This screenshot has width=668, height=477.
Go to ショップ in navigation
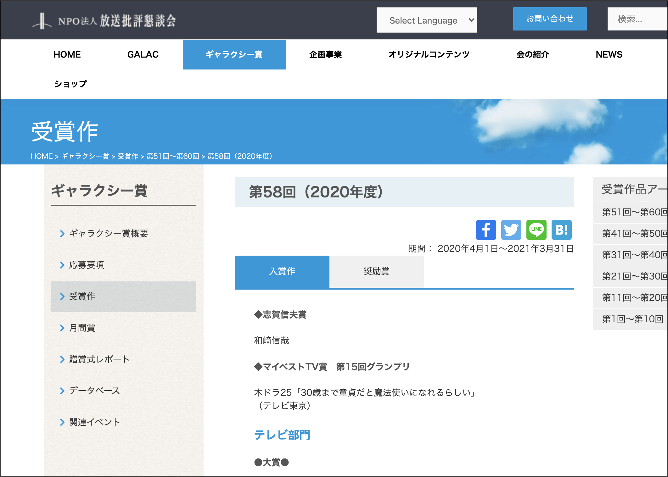70,84
